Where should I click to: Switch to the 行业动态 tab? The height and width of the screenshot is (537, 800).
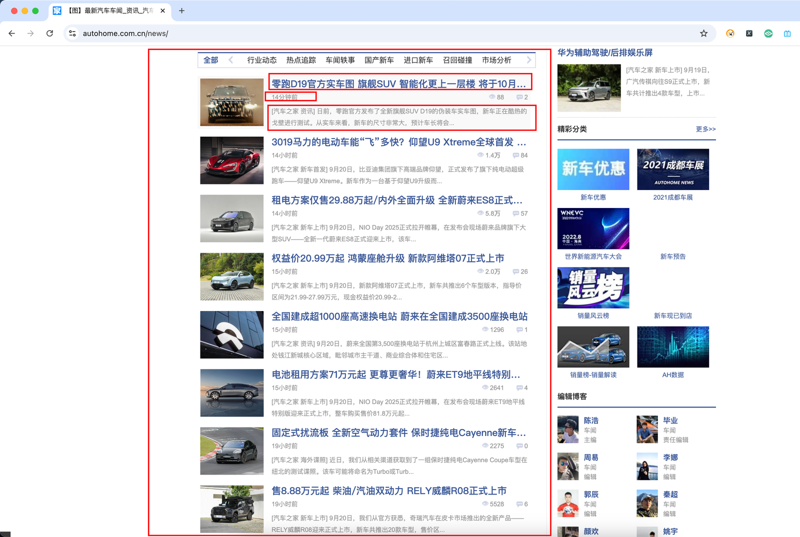point(261,60)
